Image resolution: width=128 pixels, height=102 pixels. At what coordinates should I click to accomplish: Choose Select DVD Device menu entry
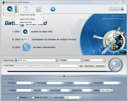(x=29, y=15)
